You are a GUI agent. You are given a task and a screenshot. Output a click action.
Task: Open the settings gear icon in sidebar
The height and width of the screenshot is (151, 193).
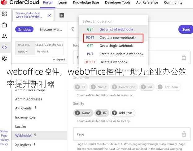[x=4, y=58]
